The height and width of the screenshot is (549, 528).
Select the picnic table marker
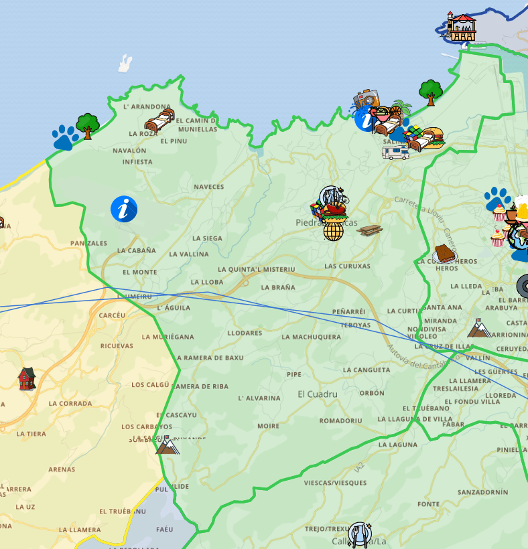click(370, 230)
